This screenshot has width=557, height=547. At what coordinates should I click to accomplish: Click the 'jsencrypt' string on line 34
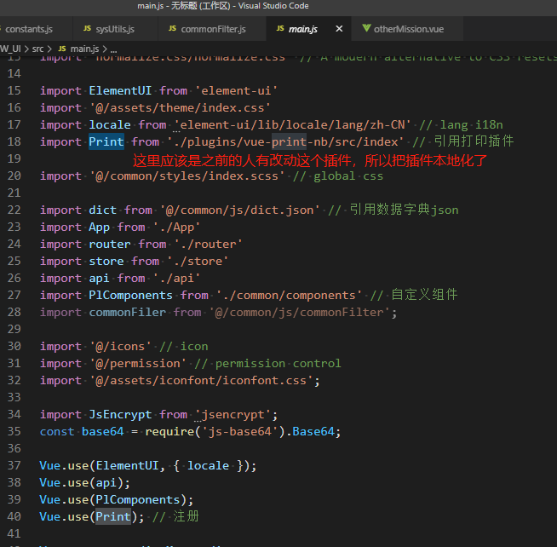click(233, 415)
